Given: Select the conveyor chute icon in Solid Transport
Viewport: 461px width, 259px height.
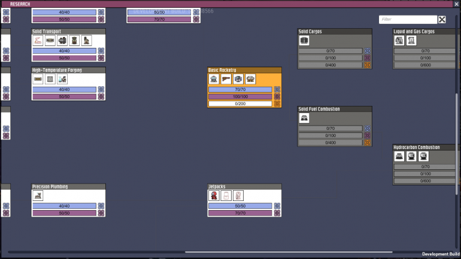Looking at the screenshot, I should click(86, 41).
